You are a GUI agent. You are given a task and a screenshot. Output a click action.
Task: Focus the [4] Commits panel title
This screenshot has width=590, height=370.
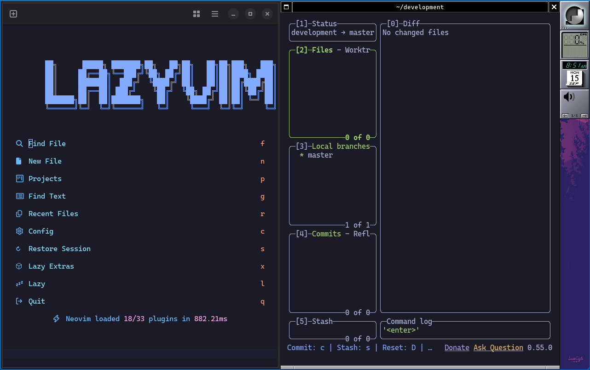(318, 234)
